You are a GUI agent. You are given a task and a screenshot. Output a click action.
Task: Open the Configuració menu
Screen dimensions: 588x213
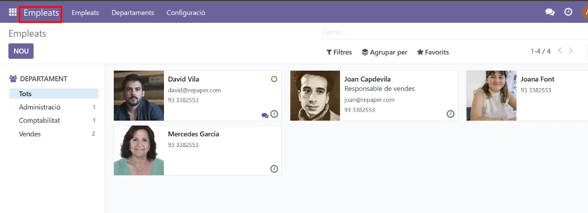[x=186, y=12]
